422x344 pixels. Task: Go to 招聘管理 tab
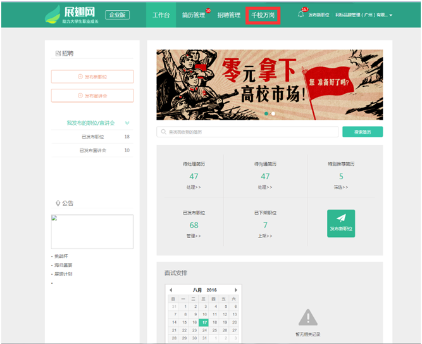[x=228, y=15]
